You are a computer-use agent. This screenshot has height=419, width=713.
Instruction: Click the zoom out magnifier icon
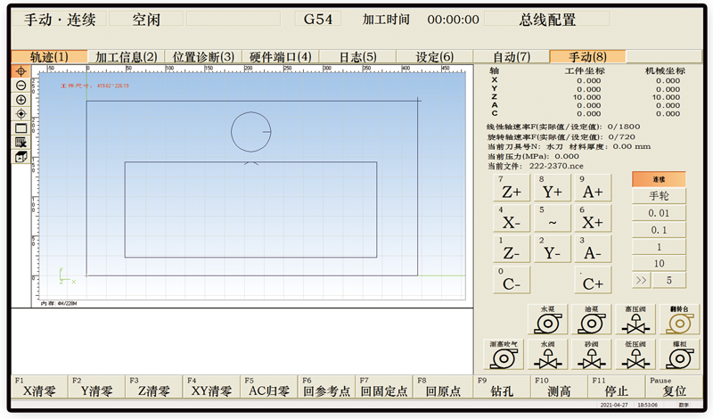coord(21,85)
